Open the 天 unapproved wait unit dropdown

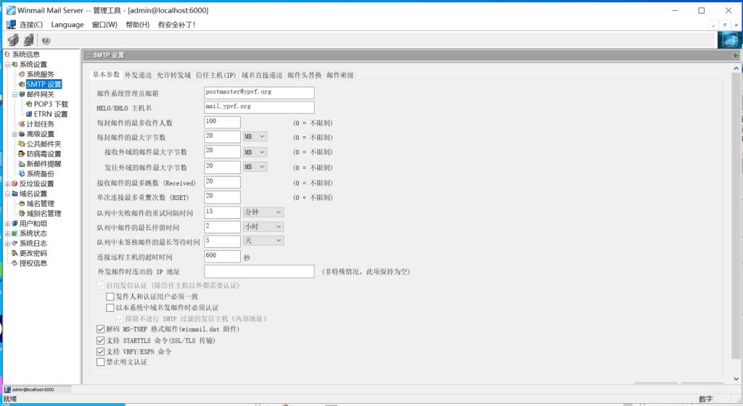tap(263, 241)
